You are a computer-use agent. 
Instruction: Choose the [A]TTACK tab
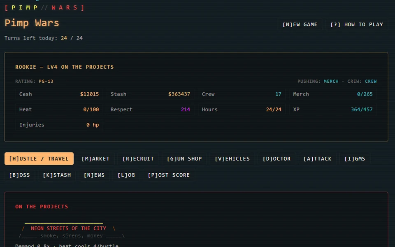pos(317,158)
